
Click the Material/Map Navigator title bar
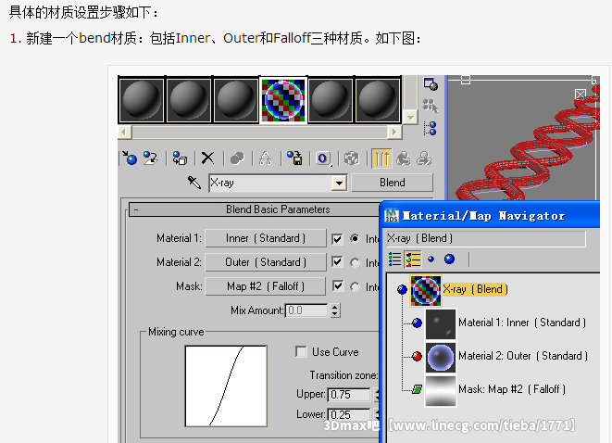490,215
